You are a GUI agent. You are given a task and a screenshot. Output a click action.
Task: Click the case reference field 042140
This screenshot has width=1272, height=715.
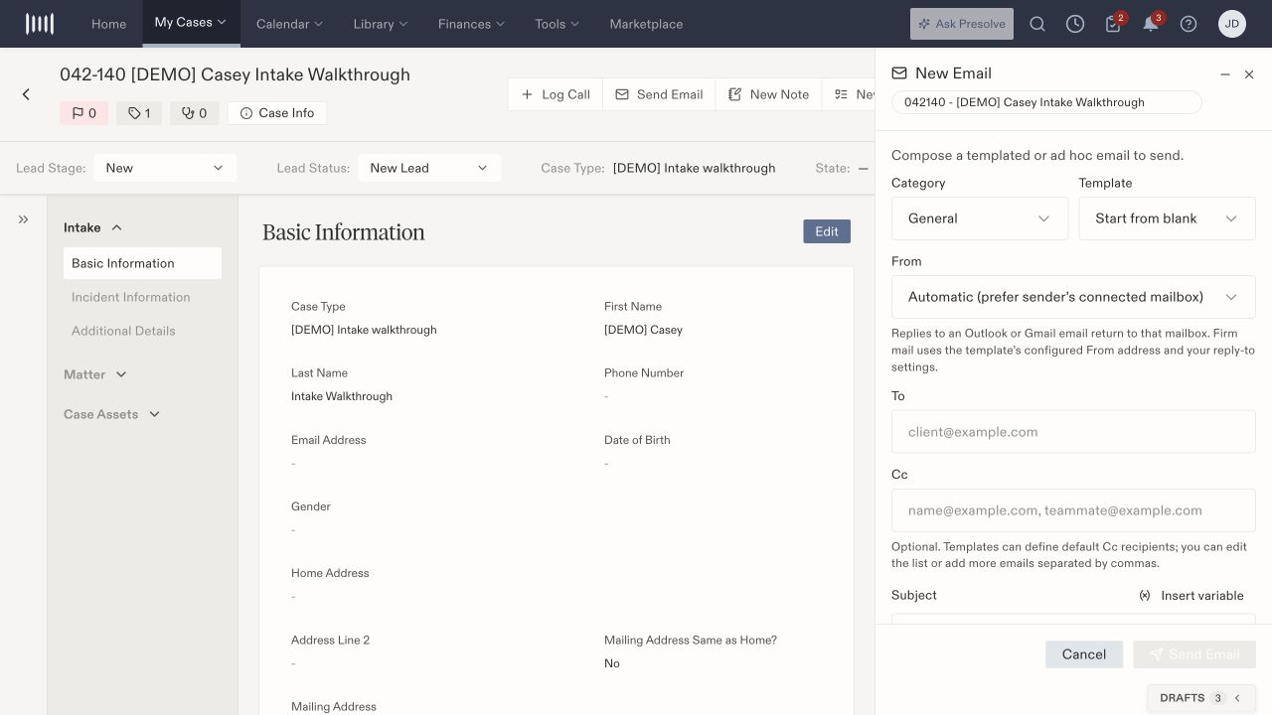(1046, 102)
